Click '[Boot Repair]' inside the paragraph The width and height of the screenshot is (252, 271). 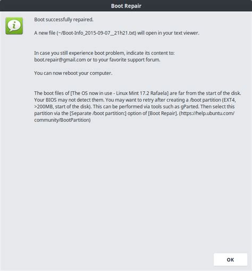(163, 113)
